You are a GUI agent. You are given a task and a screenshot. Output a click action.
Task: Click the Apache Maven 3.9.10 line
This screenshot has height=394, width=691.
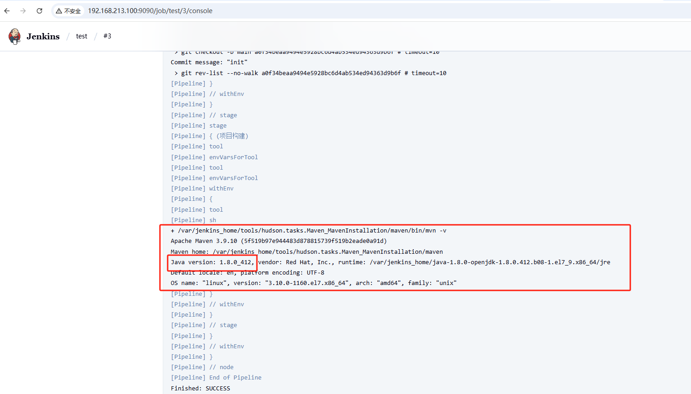(x=279, y=241)
